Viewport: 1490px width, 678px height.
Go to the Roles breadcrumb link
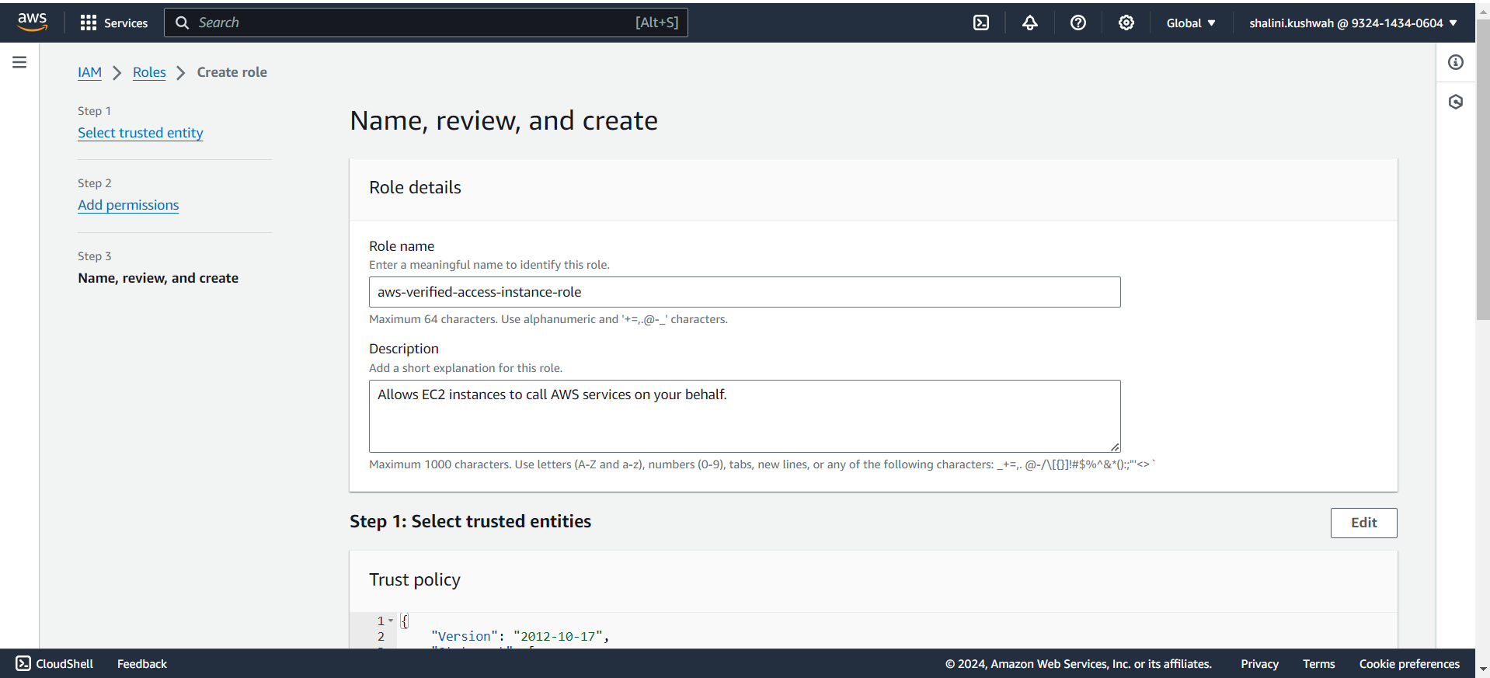pyautogui.click(x=149, y=72)
